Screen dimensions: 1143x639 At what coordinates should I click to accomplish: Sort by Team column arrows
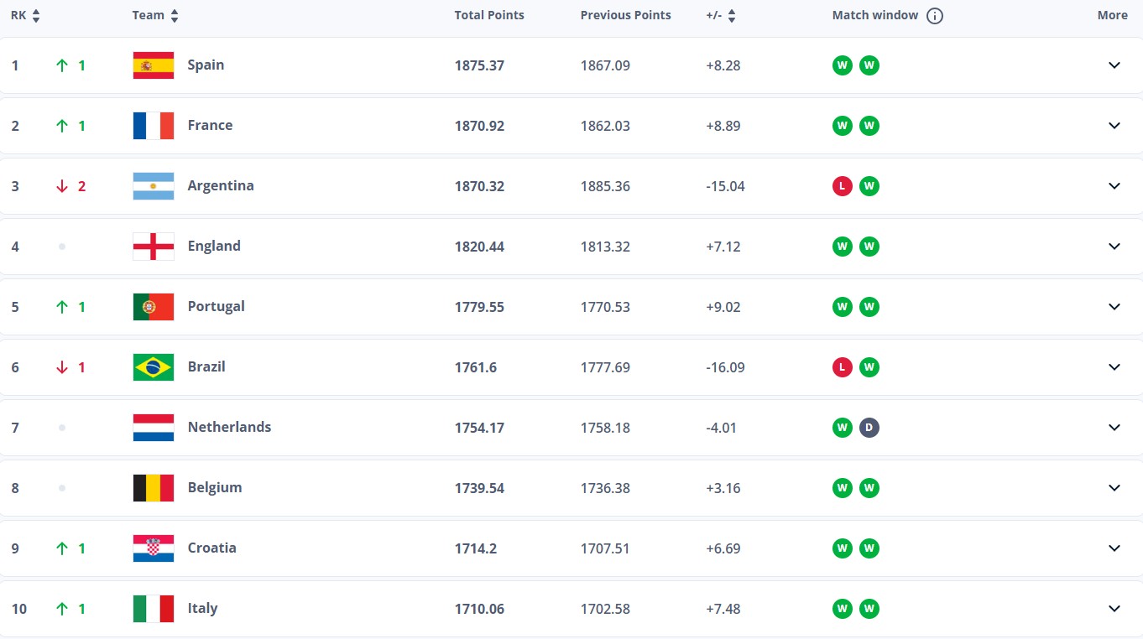coord(175,16)
